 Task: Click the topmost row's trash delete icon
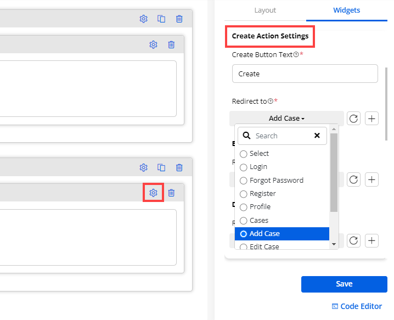click(179, 19)
